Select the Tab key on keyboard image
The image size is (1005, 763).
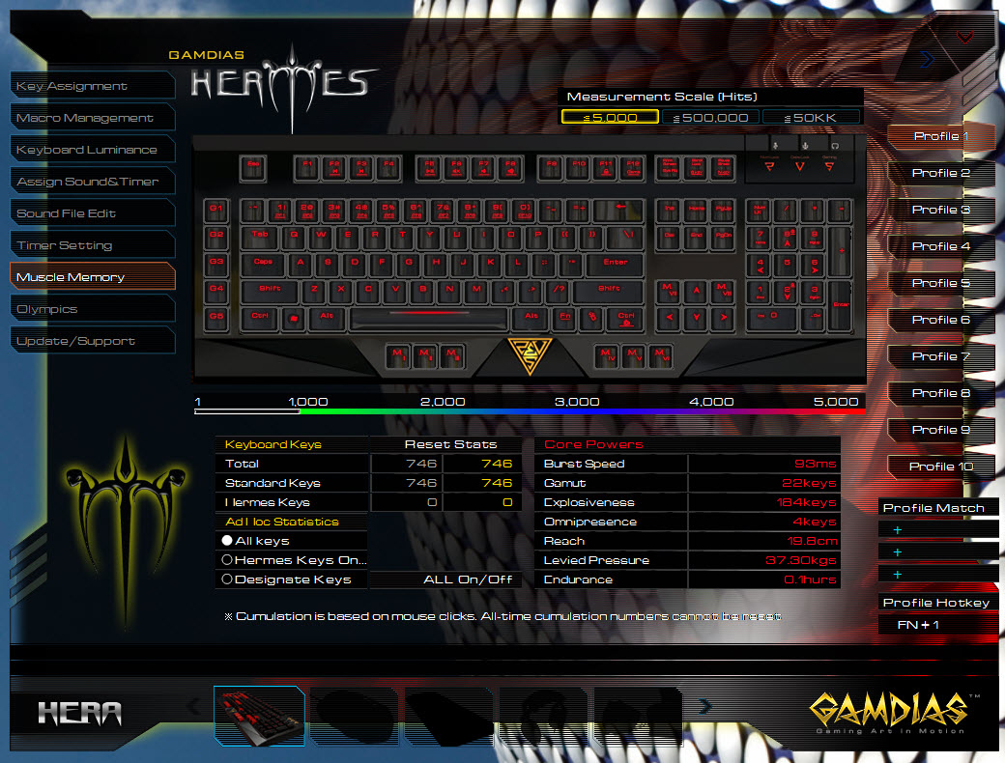pyautogui.click(x=260, y=237)
